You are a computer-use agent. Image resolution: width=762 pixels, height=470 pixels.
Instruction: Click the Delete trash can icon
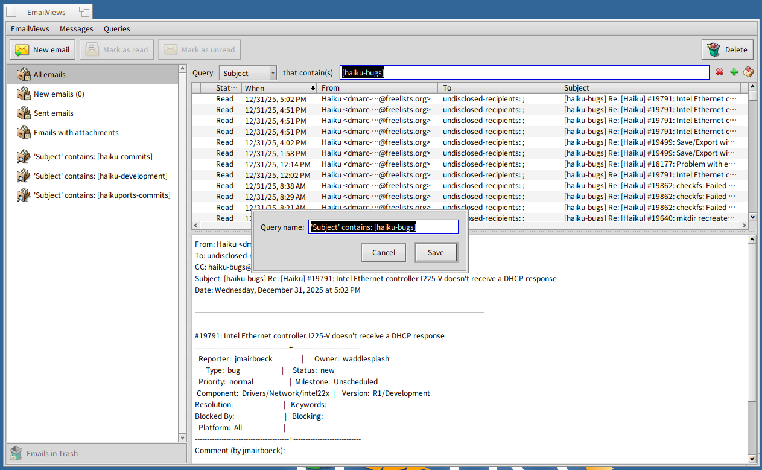(714, 49)
